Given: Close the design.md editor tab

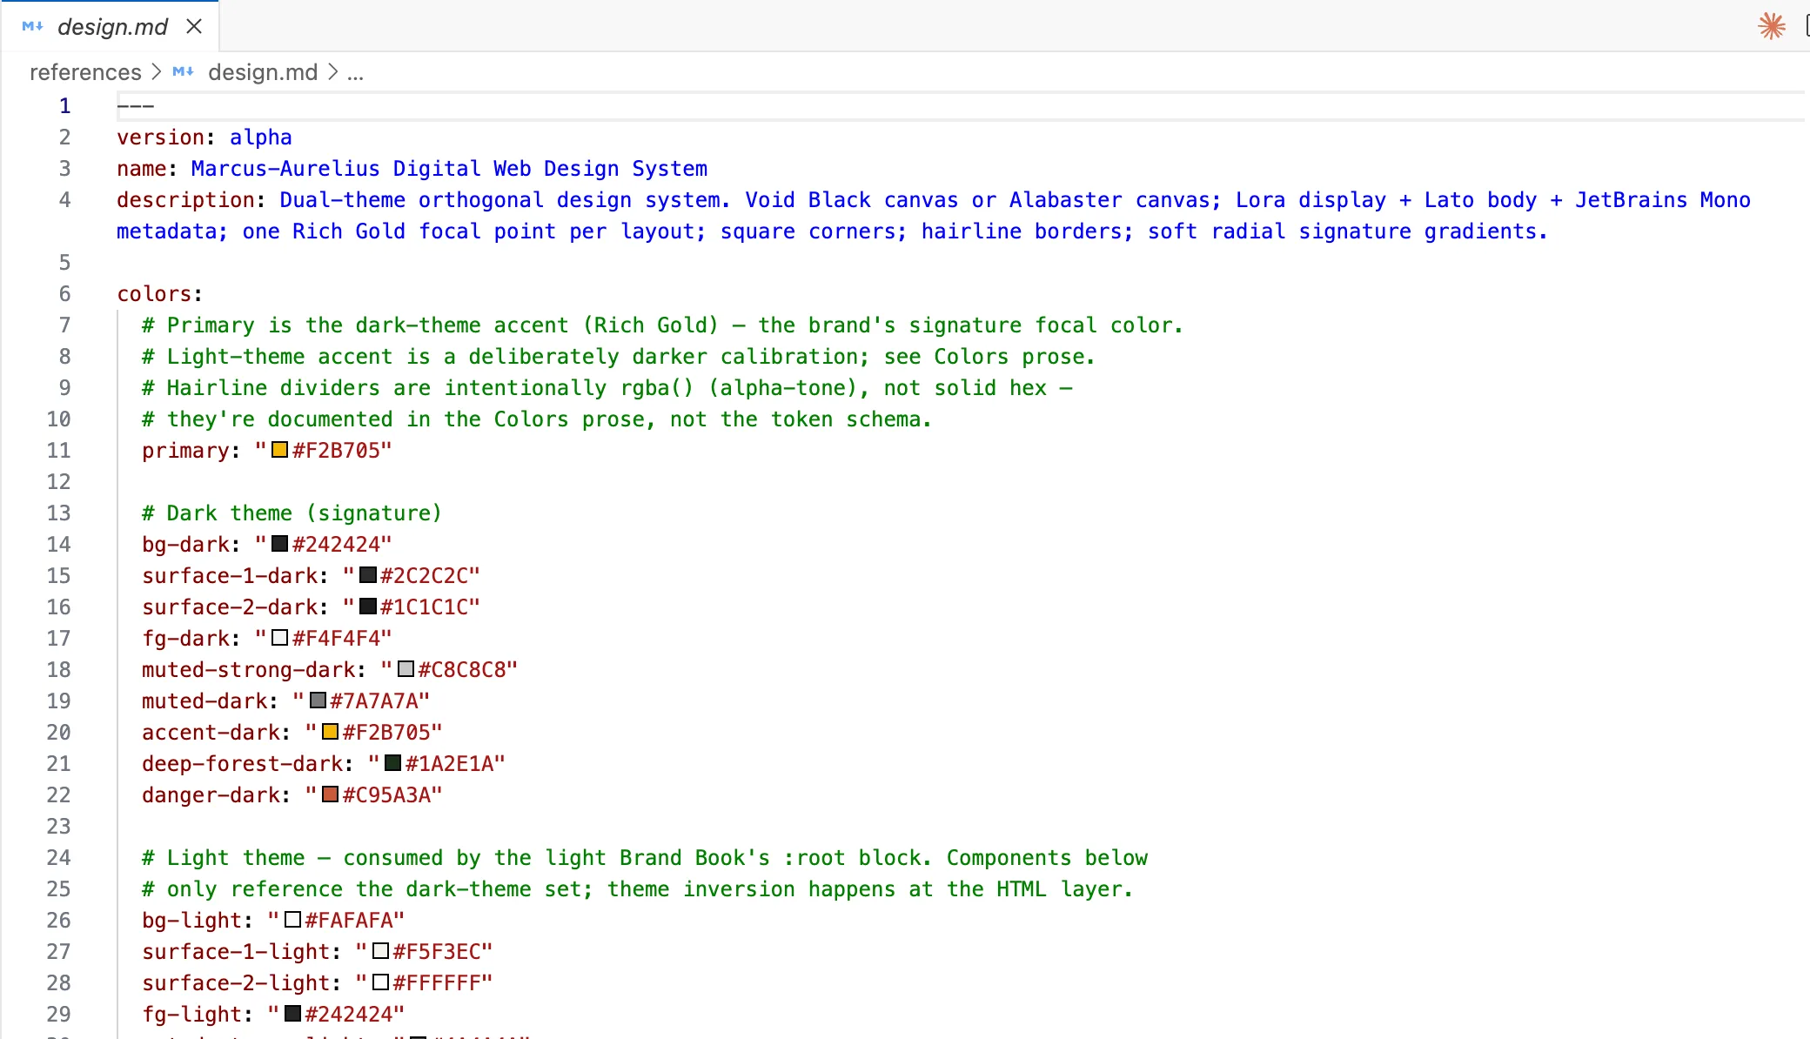Looking at the screenshot, I should [x=194, y=27].
